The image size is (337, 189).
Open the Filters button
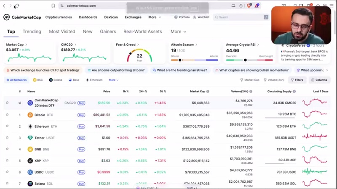[x=297, y=80]
